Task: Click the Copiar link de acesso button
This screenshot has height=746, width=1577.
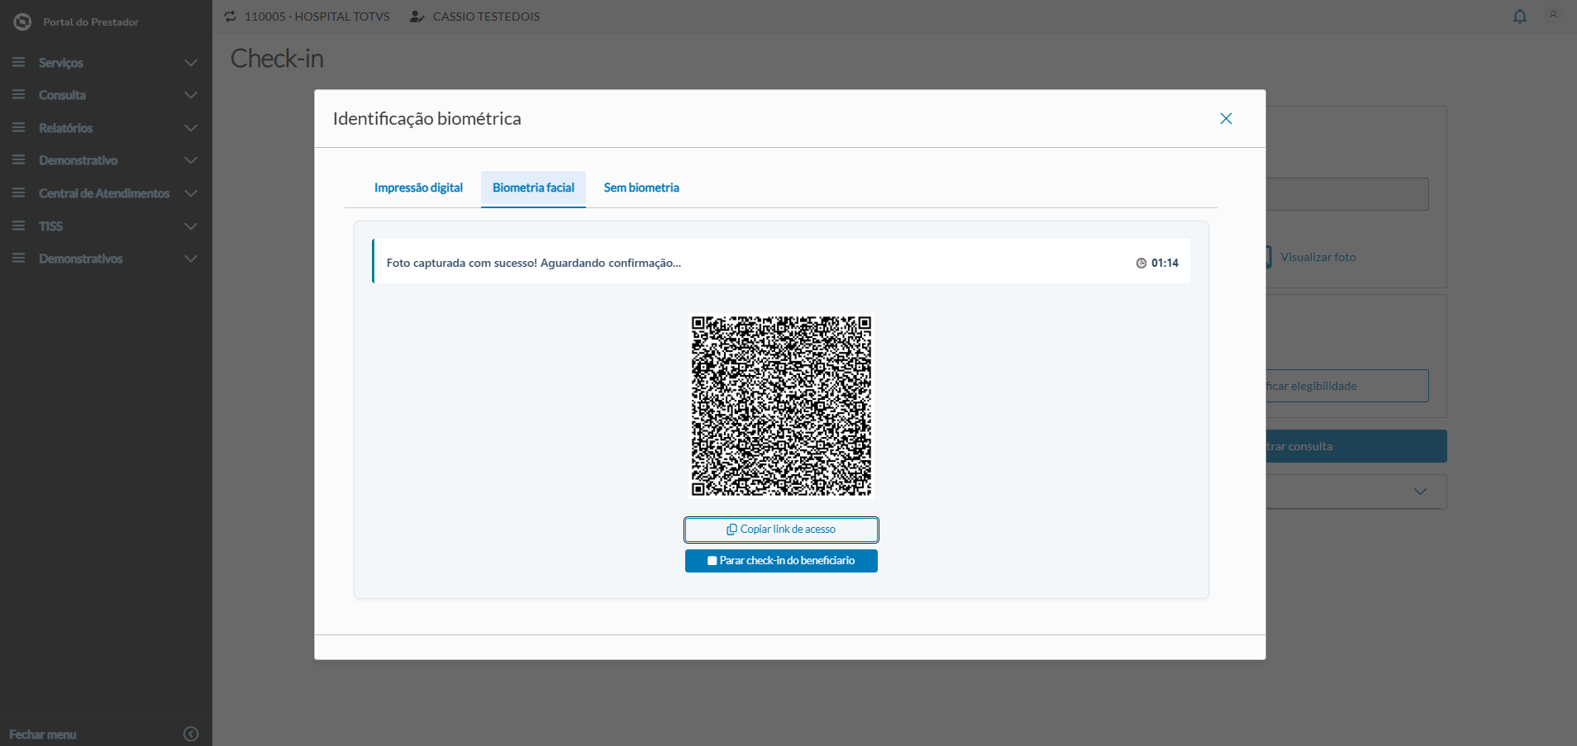Action: coord(781,530)
